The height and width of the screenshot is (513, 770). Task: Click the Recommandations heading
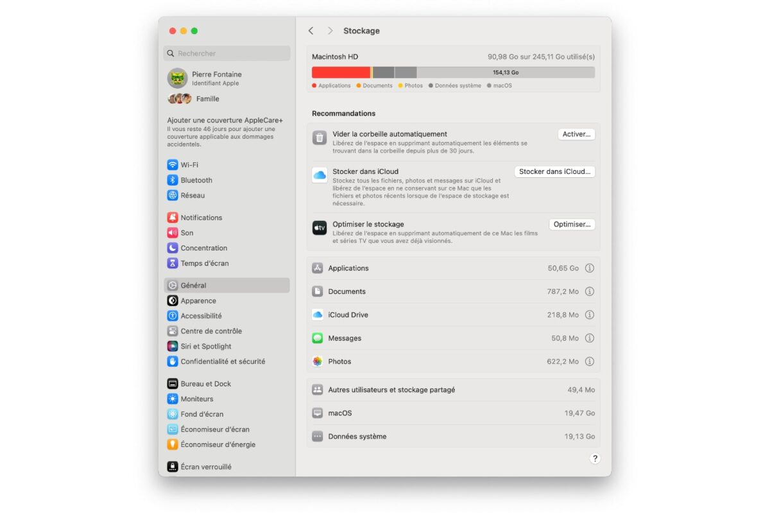pos(344,114)
